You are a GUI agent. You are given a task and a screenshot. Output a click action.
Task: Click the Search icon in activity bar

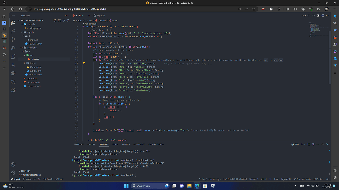click(x=13, y=31)
